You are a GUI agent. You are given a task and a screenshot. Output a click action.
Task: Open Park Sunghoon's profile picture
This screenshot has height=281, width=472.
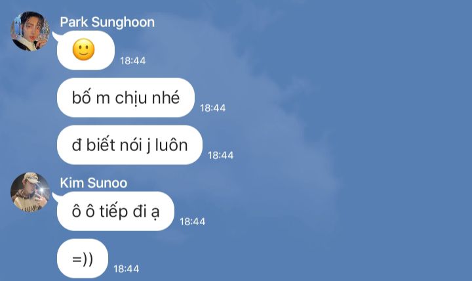coord(30,31)
